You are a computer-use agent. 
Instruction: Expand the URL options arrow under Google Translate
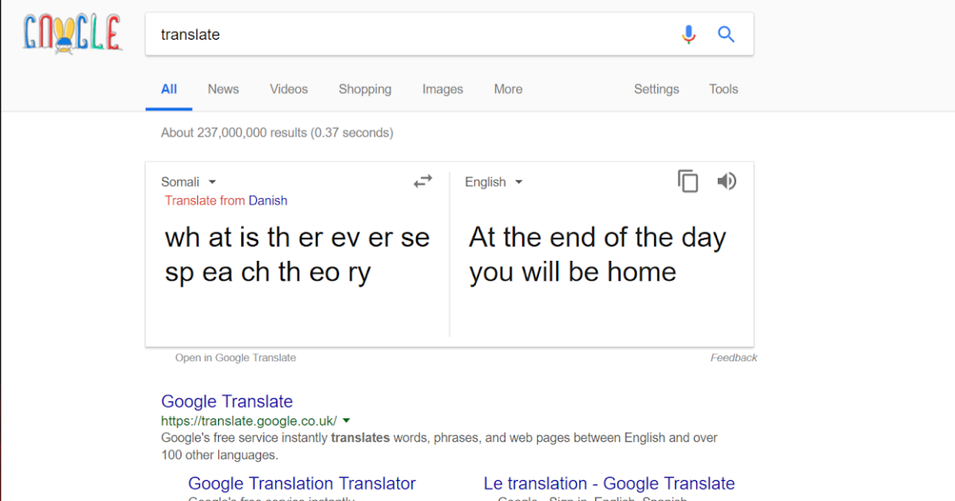click(x=347, y=420)
